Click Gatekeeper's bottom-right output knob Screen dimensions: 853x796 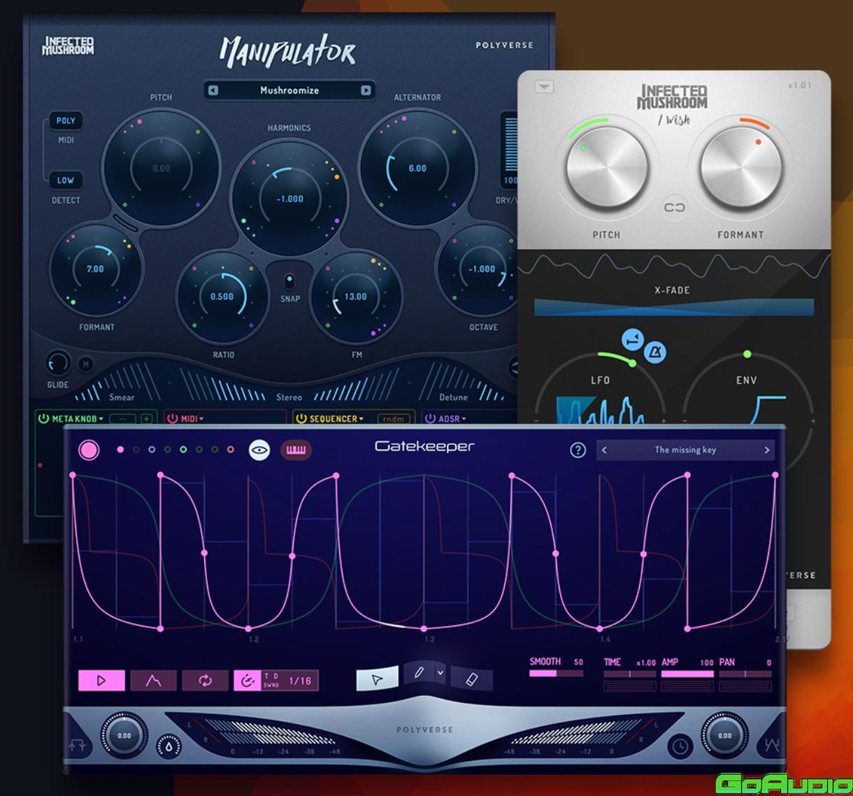725,736
